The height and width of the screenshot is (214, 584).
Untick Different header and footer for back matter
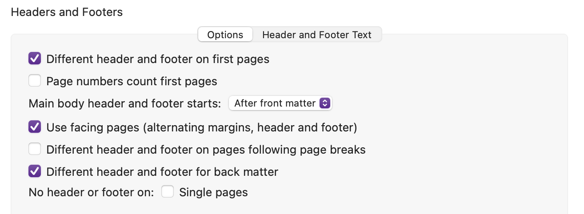pyautogui.click(x=35, y=171)
